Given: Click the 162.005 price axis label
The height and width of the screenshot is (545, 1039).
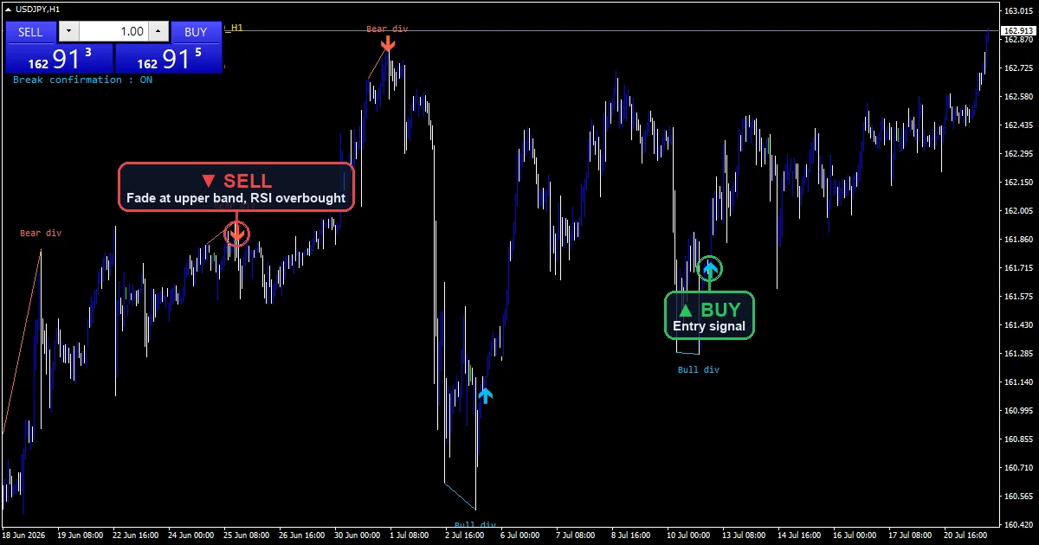Looking at the screenshot, I should (x=1018, y=211).
